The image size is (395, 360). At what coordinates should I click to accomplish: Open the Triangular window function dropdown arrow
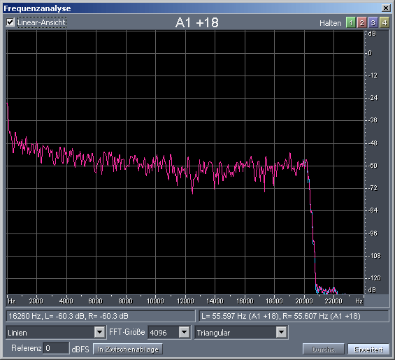click(x=281, y=332)
